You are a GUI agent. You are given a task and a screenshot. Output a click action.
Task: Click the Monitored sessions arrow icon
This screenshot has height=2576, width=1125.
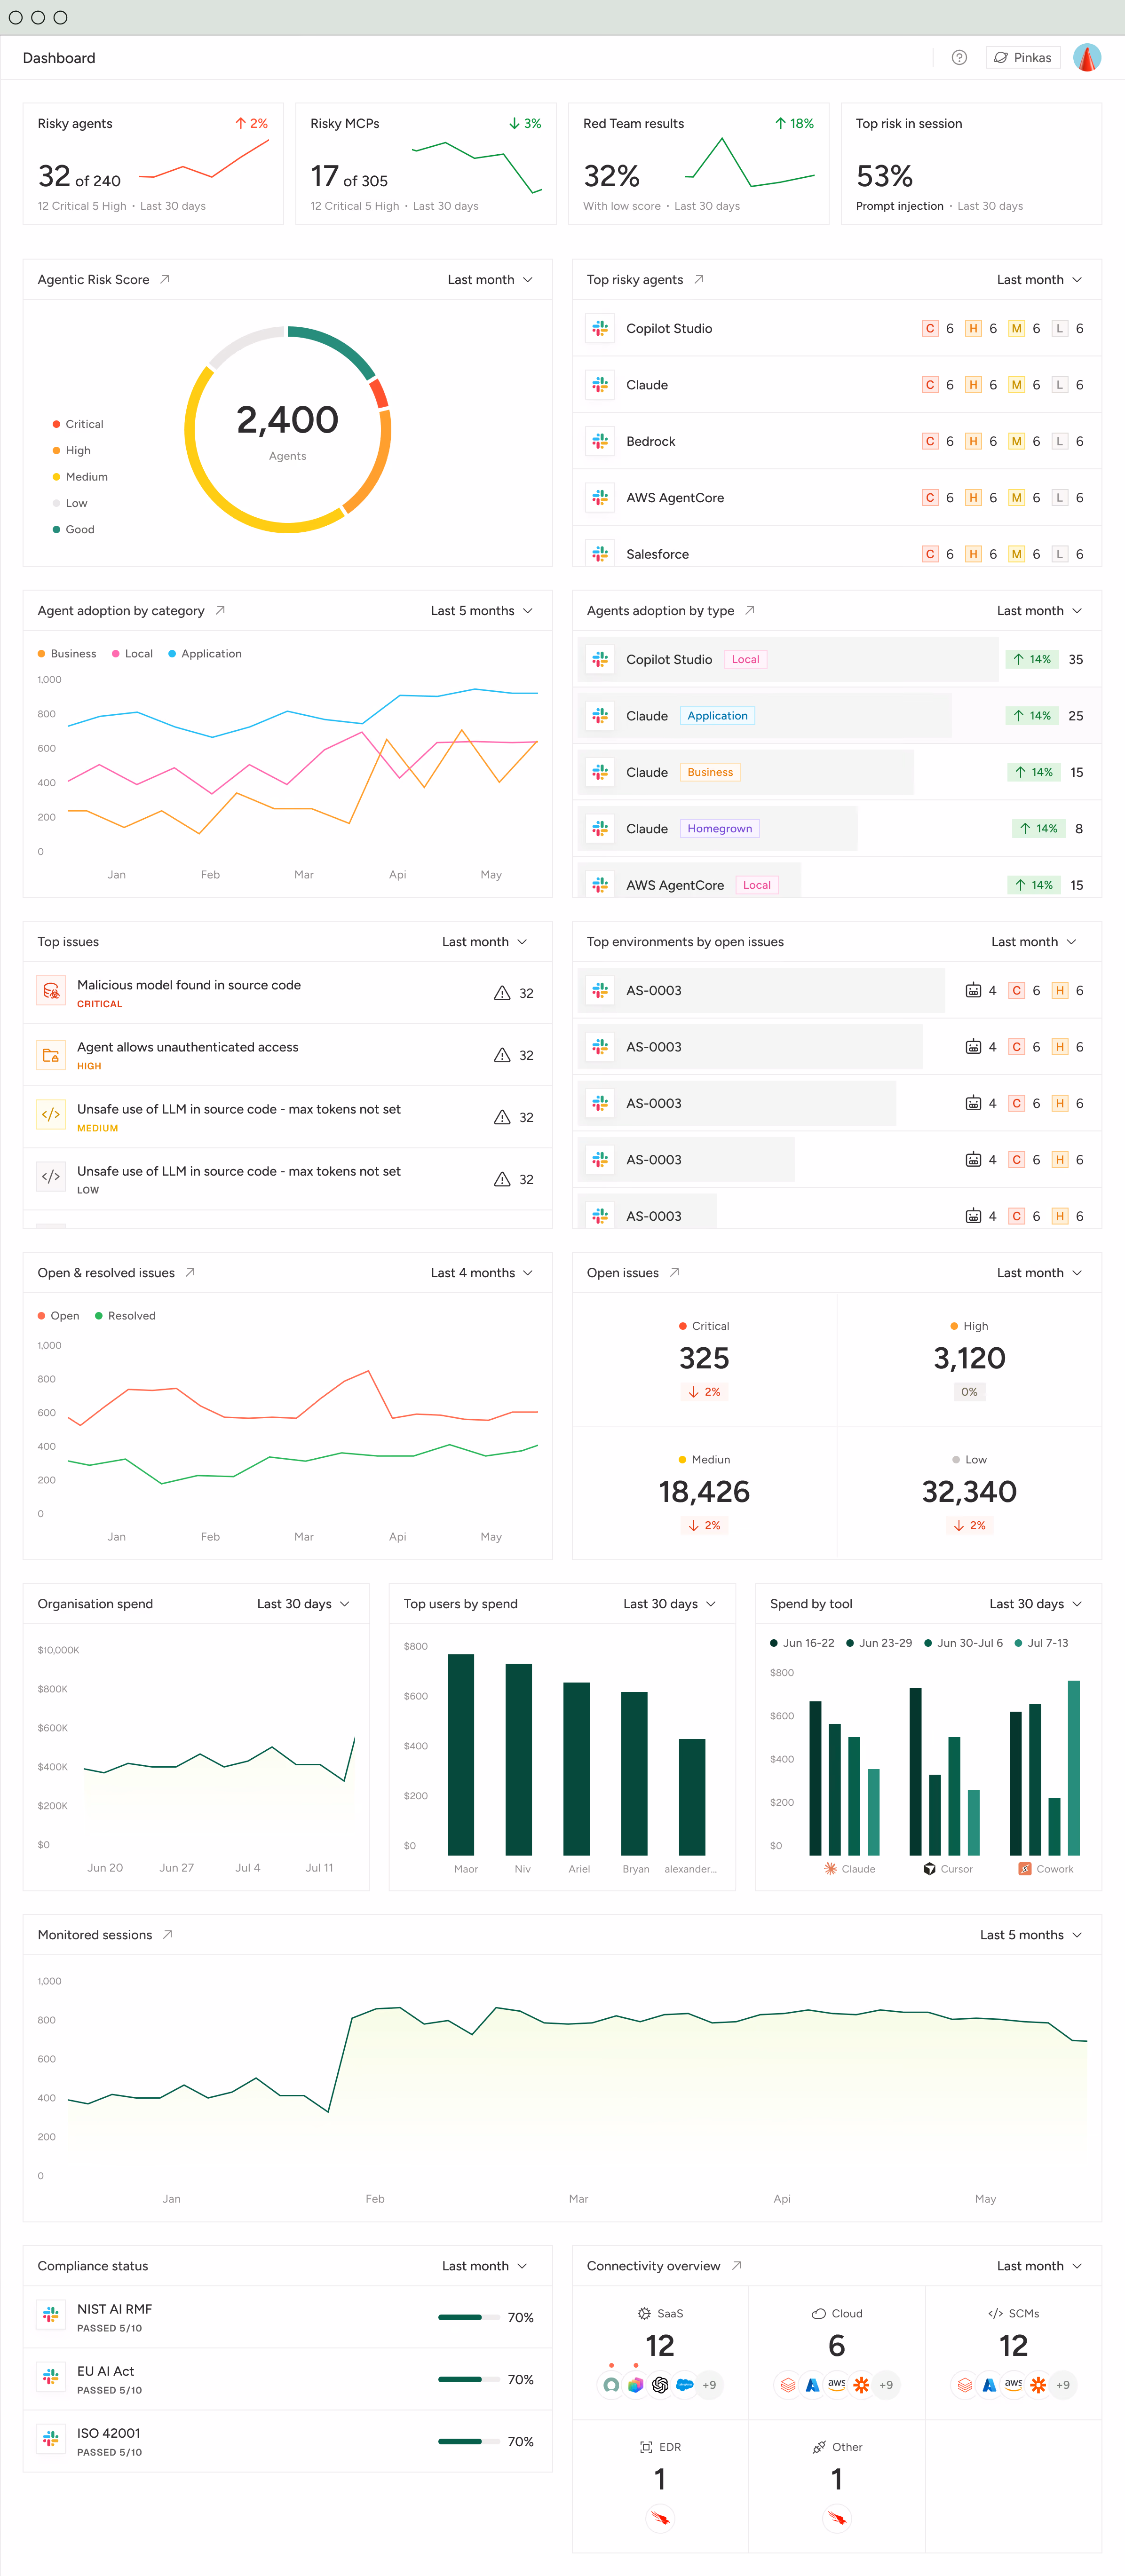(x=168, y=1935)
